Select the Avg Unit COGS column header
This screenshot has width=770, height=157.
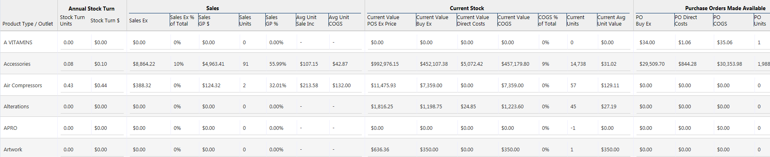339,21
